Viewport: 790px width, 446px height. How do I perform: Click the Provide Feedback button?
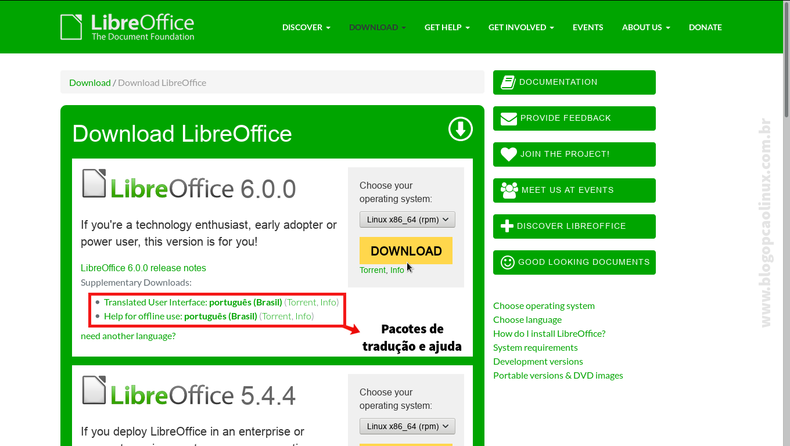[574, 118]
